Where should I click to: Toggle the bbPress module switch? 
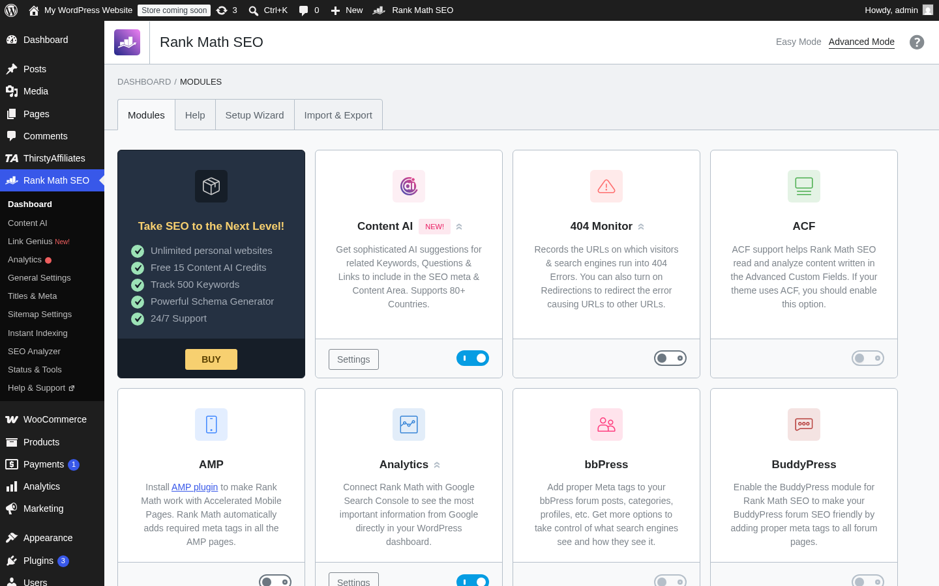pos(670,581)
